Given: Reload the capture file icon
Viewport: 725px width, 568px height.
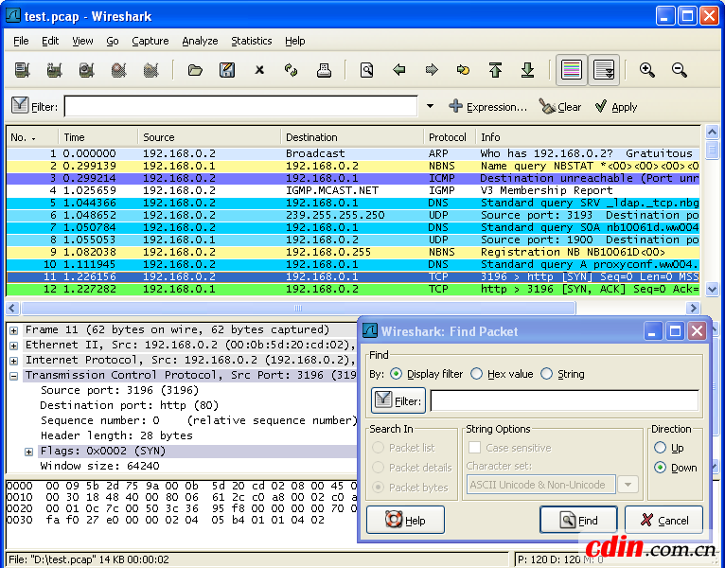Looking at the screenshot, I should (x=292, y=70).
